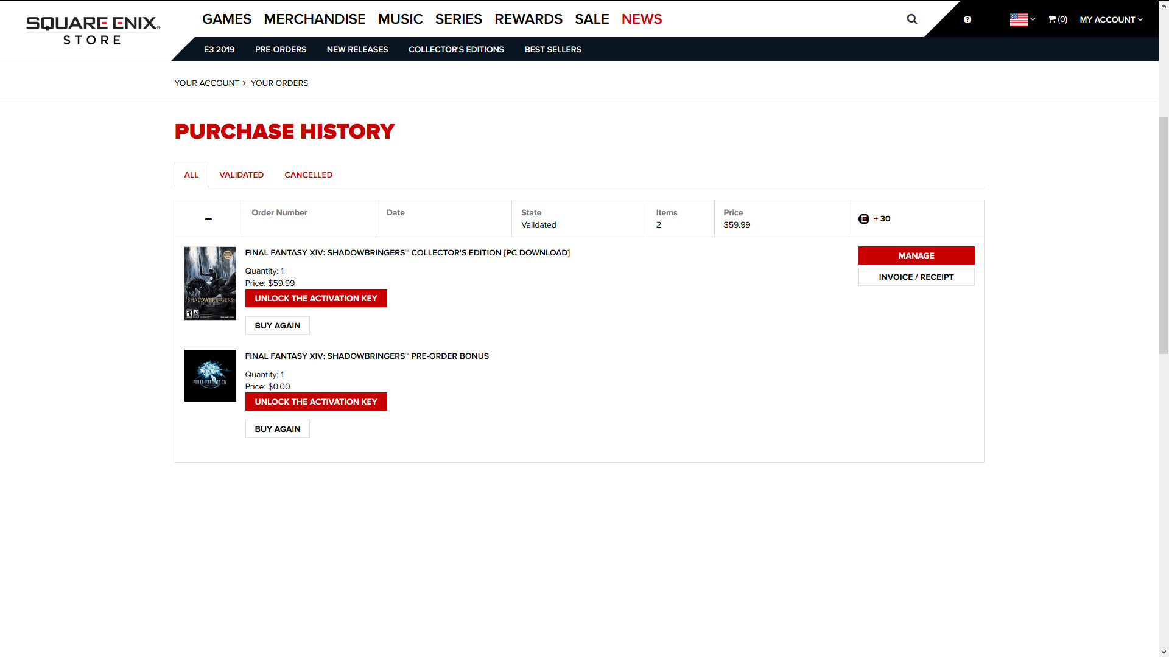1169x657 pixels.
Task: Open the search magnifier icon
Action: coord(912,19)
